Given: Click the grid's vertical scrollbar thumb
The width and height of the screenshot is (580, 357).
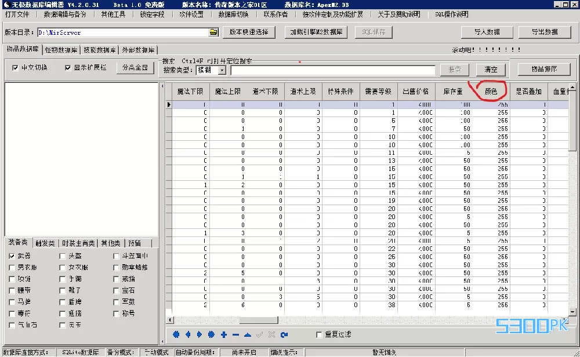Looking at the screenshot, I should coord(572,121).
